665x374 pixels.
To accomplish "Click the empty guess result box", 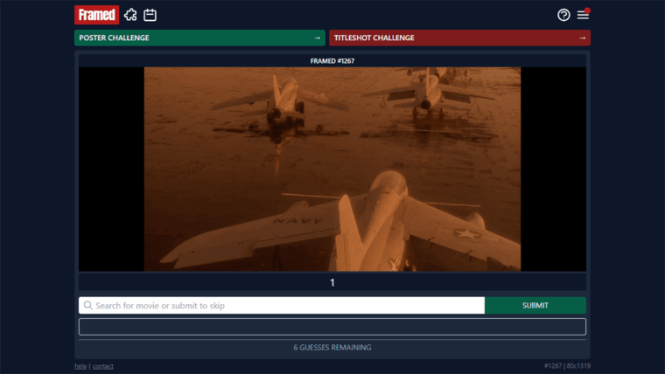I will (332, 327).
